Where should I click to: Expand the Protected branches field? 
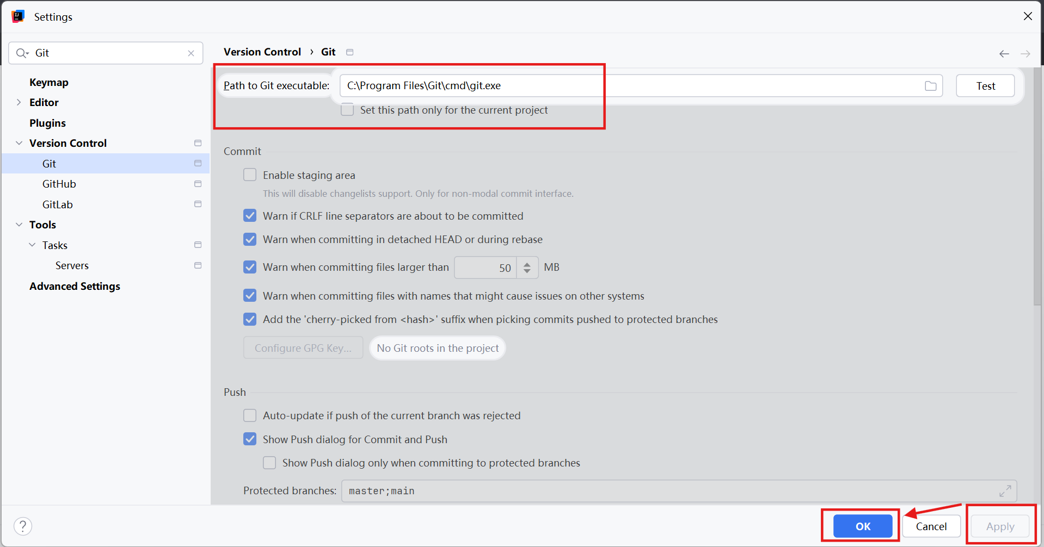(x=1005, y=491)
